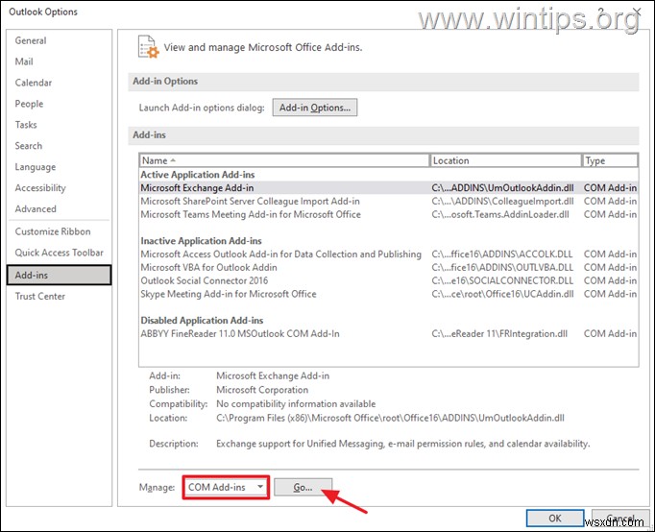Sort add-ins by Location column header
This screenshot has width=655, height=532.
pos(505,160)
